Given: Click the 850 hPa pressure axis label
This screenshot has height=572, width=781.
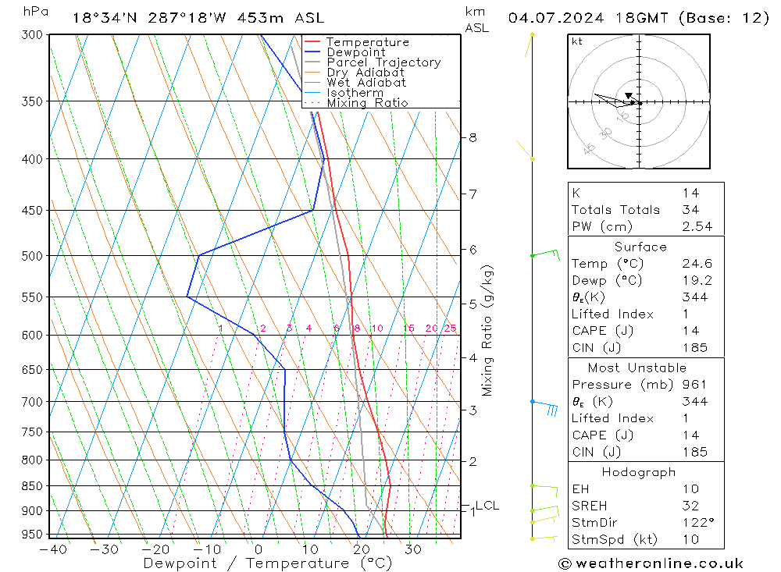Looking at the screenshot, I should point(32,486).
